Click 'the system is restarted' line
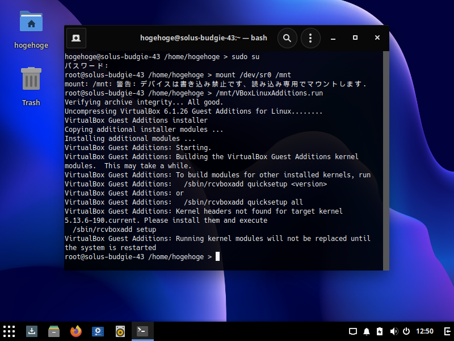454x341 pixels. 110,248
